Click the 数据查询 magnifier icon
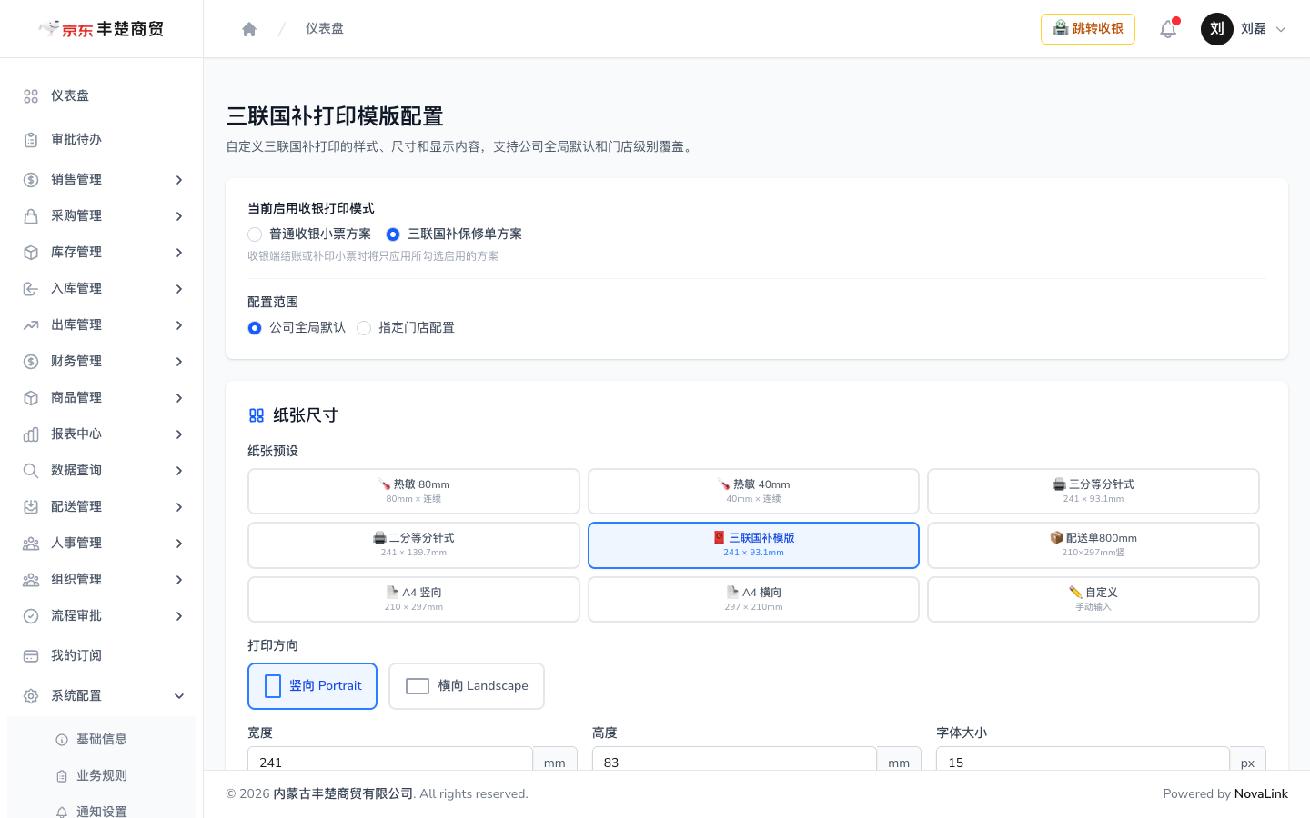This screenshot has width=1310, height=818. pyautogui.click(x=31, y=471)
